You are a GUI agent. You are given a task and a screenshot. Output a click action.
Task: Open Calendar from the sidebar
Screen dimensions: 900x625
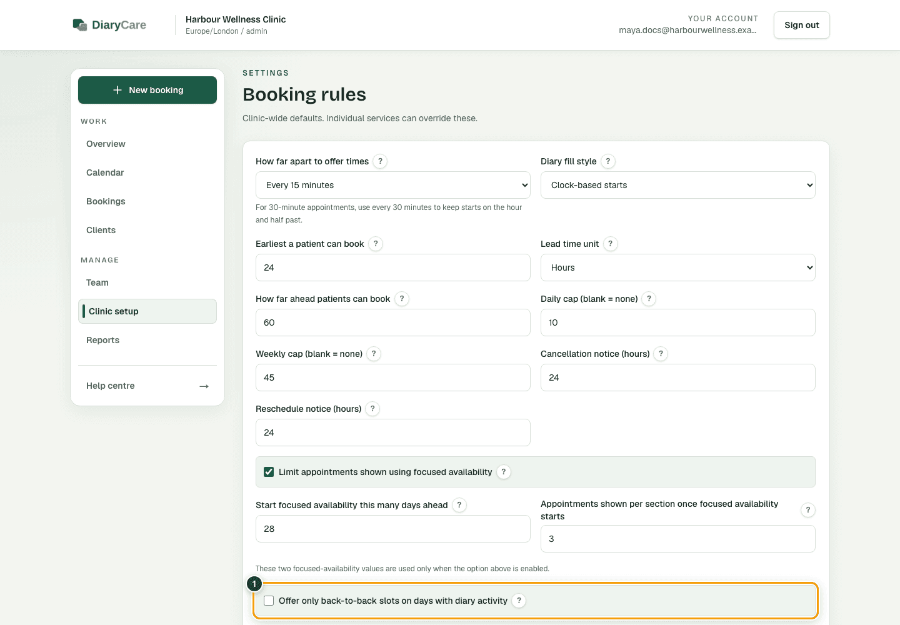[x=147, y=172]
